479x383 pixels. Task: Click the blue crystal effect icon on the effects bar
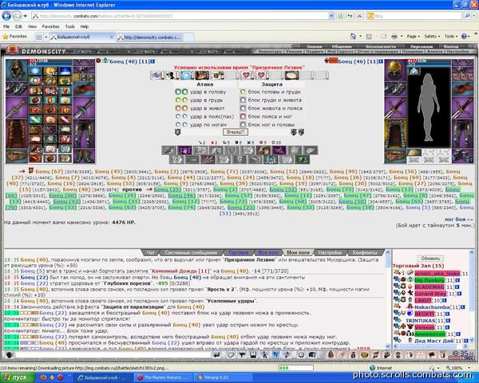[x=186, y=75]
